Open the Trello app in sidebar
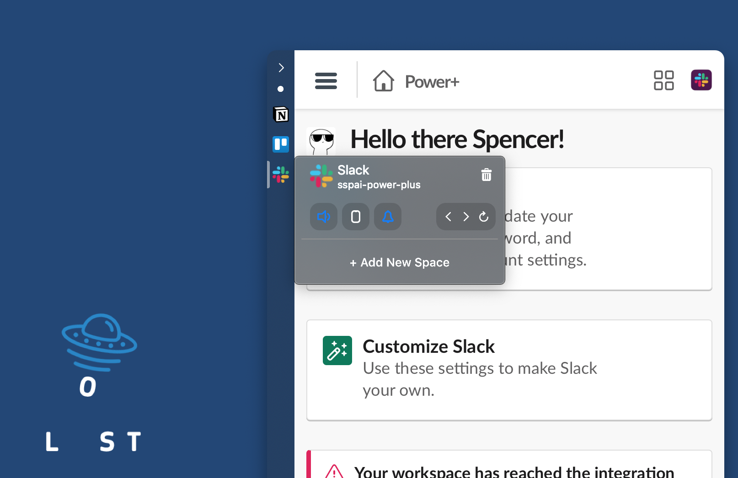 pyautogui.click(x=281, y=144)
